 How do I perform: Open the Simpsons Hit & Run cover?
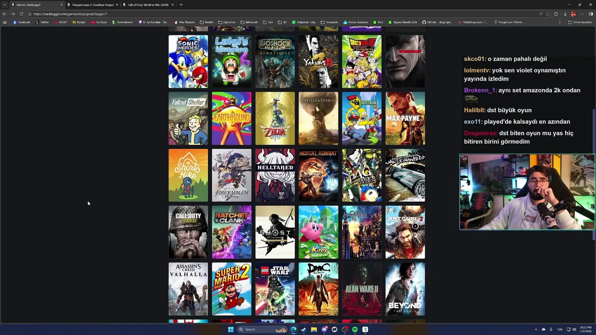(x=362, y=118)
